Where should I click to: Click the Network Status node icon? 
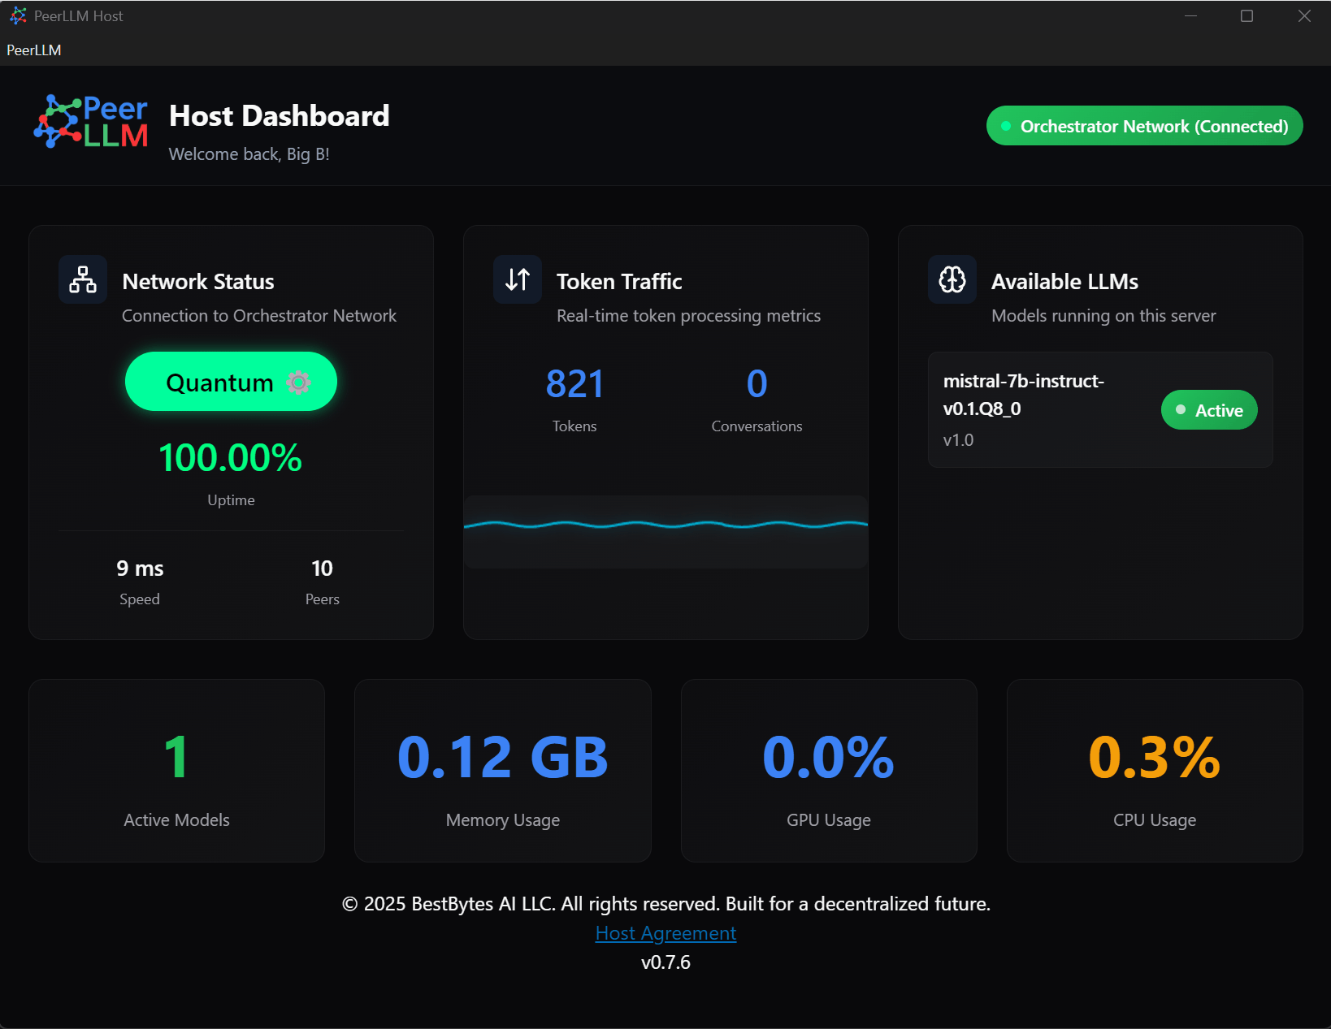pos(83,279)
